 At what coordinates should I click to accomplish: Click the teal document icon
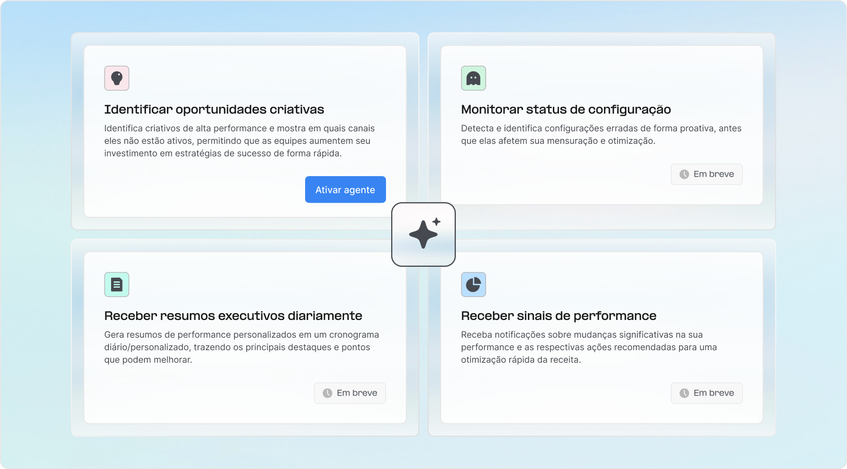[117, 285]
